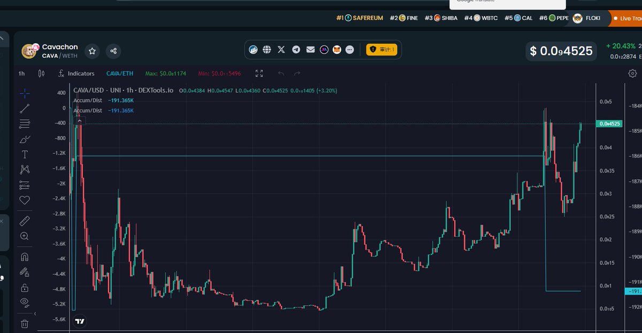Viewport: 642px width, 333px height.
Task: Click the $0.0₉4525 price display
Action: [x=561, y=51]
